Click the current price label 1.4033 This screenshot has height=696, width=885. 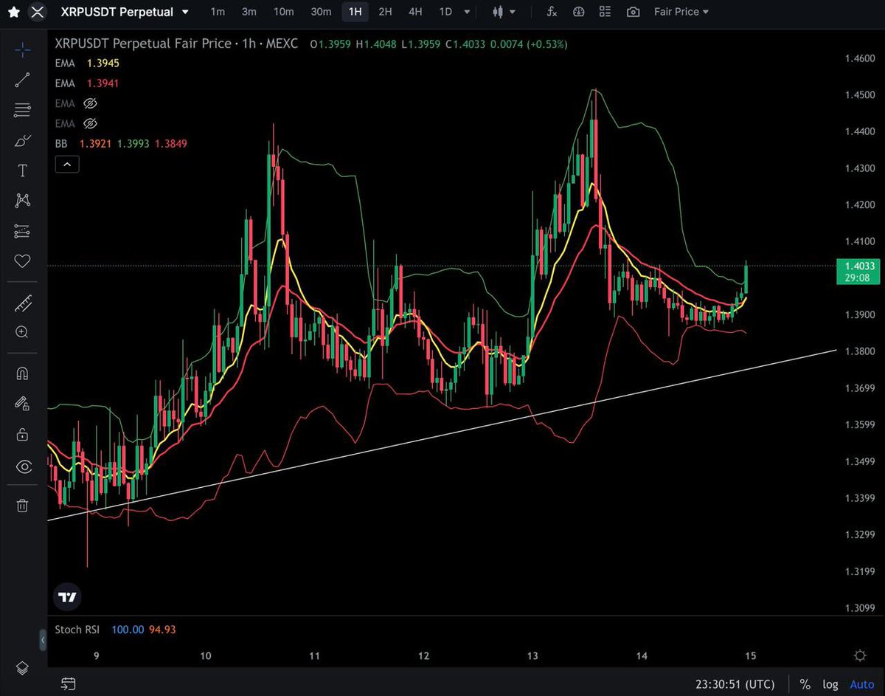[859, 272]
